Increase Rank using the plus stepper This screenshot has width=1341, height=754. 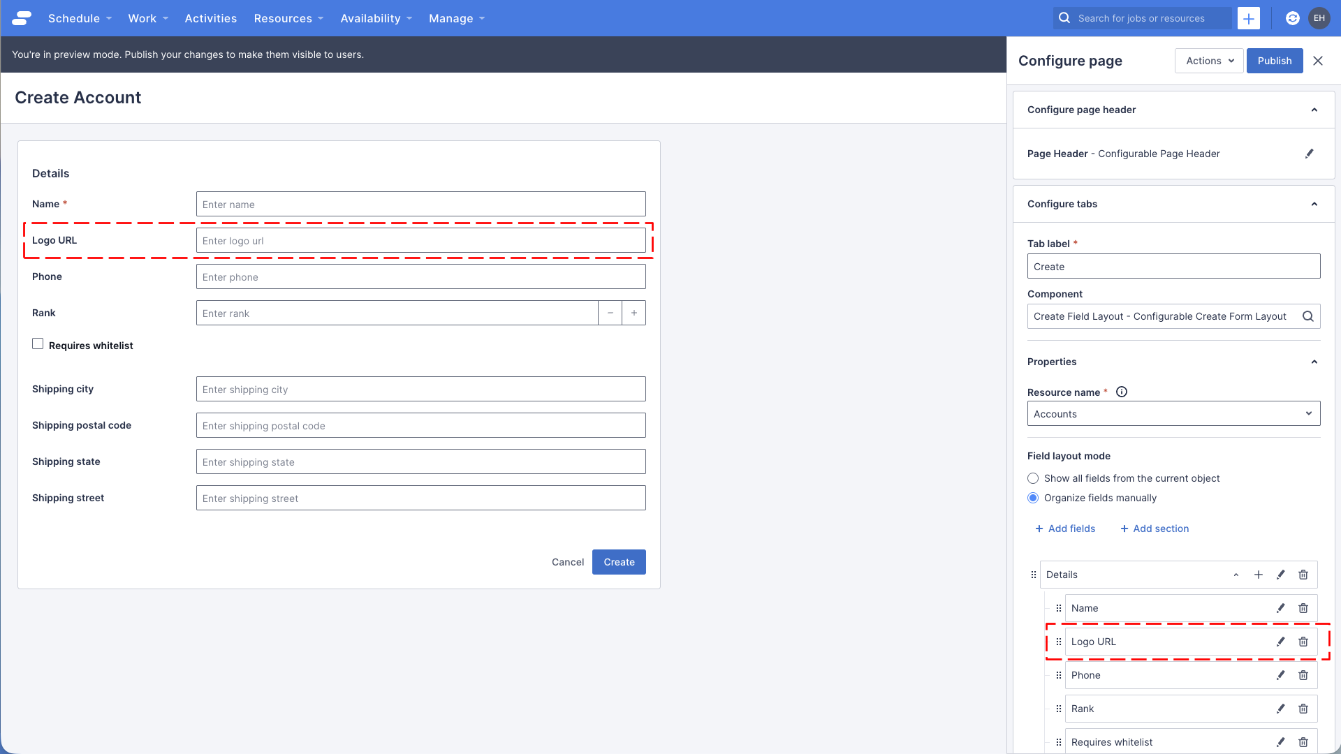pos(633,313)
